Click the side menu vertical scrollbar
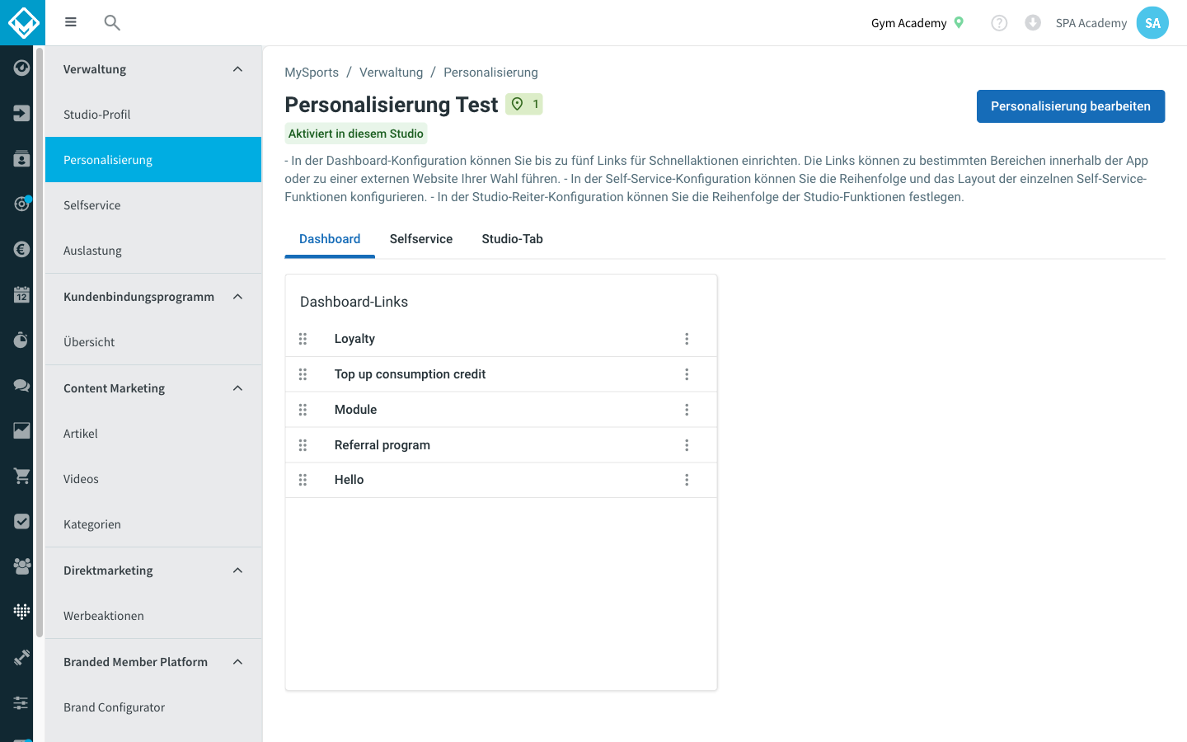This screenshot has height=742, width=1187. tap(39, 342)
